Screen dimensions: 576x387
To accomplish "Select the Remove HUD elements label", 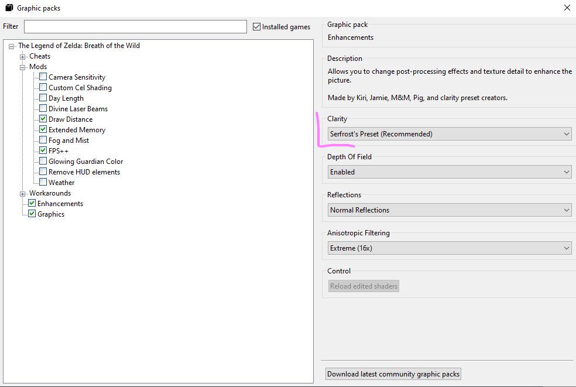I will click(x=84, y=172).
